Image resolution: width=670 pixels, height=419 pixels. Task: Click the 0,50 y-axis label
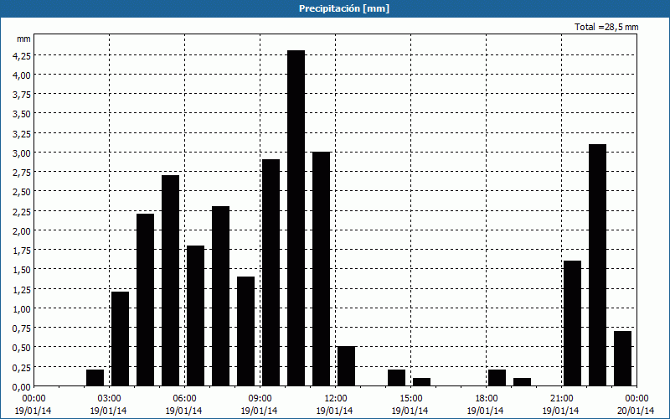(22, 347)
